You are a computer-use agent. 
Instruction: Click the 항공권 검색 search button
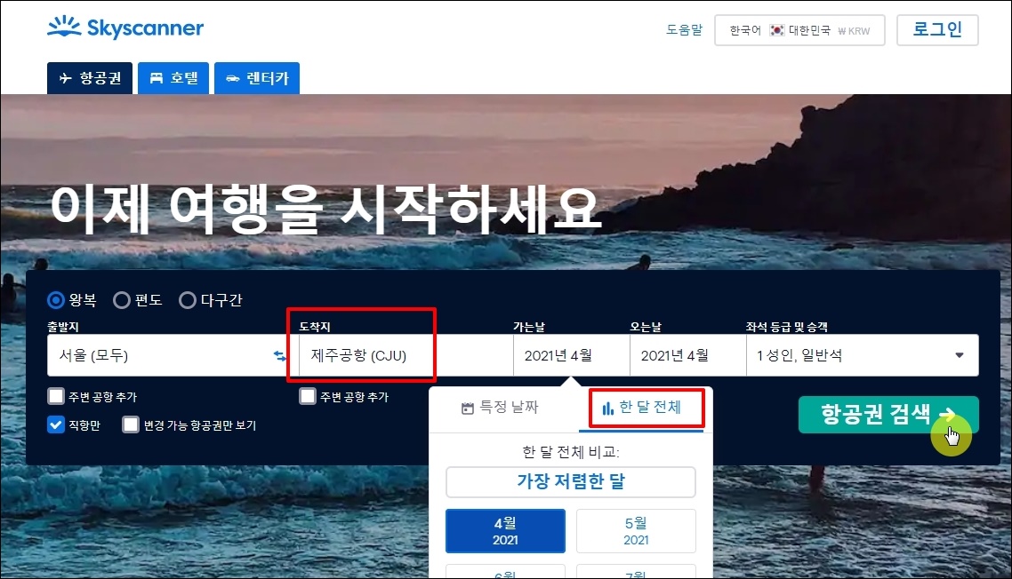pyautogui.click(x=888, y=414)
